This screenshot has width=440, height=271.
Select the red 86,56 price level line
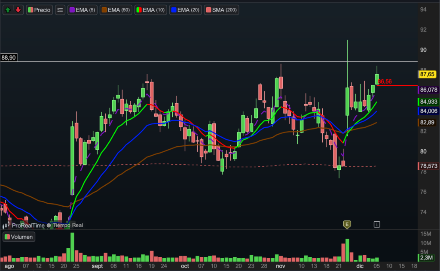pyautogui.click(x=400, y=86)
